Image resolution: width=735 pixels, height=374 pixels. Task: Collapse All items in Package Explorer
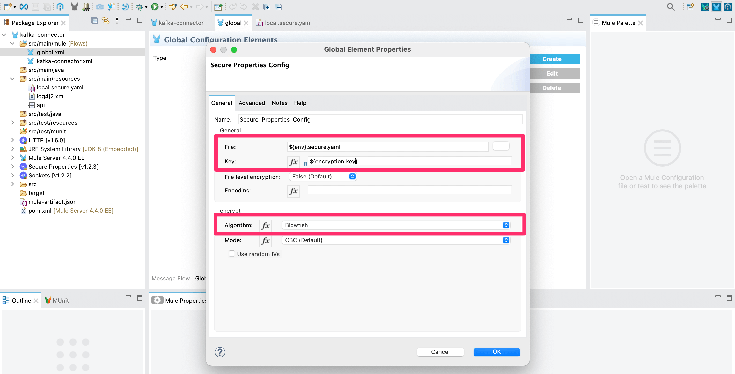point(94,20)
